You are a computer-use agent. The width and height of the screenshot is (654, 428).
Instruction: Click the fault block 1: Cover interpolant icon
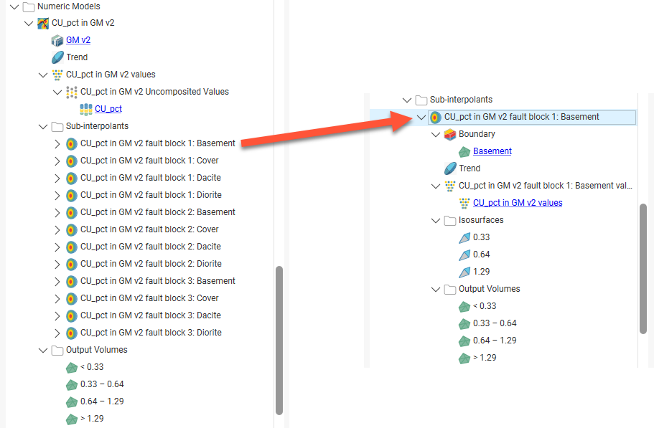pyautogui.click(x=72, y=161)
